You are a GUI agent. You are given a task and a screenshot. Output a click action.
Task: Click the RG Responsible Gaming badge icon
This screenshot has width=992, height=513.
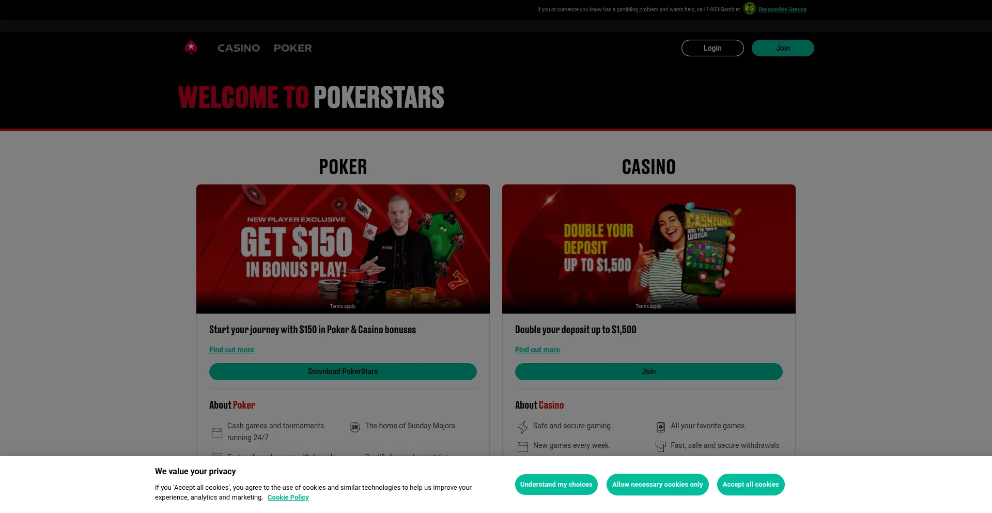point(749,9)
